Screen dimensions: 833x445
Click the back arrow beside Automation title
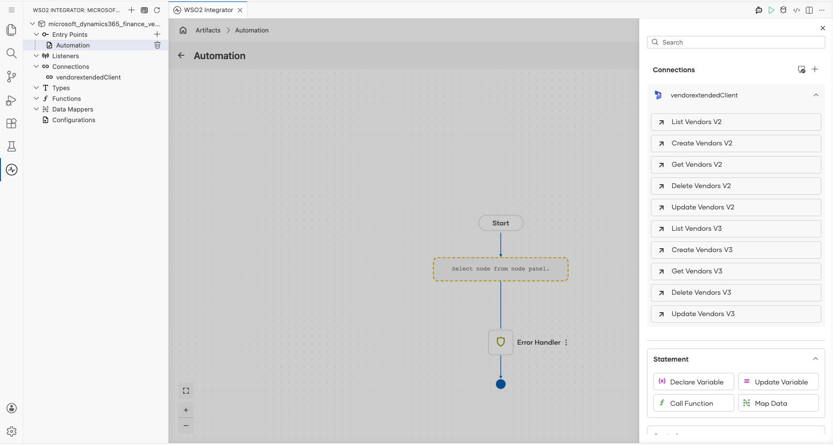point(181,55)
